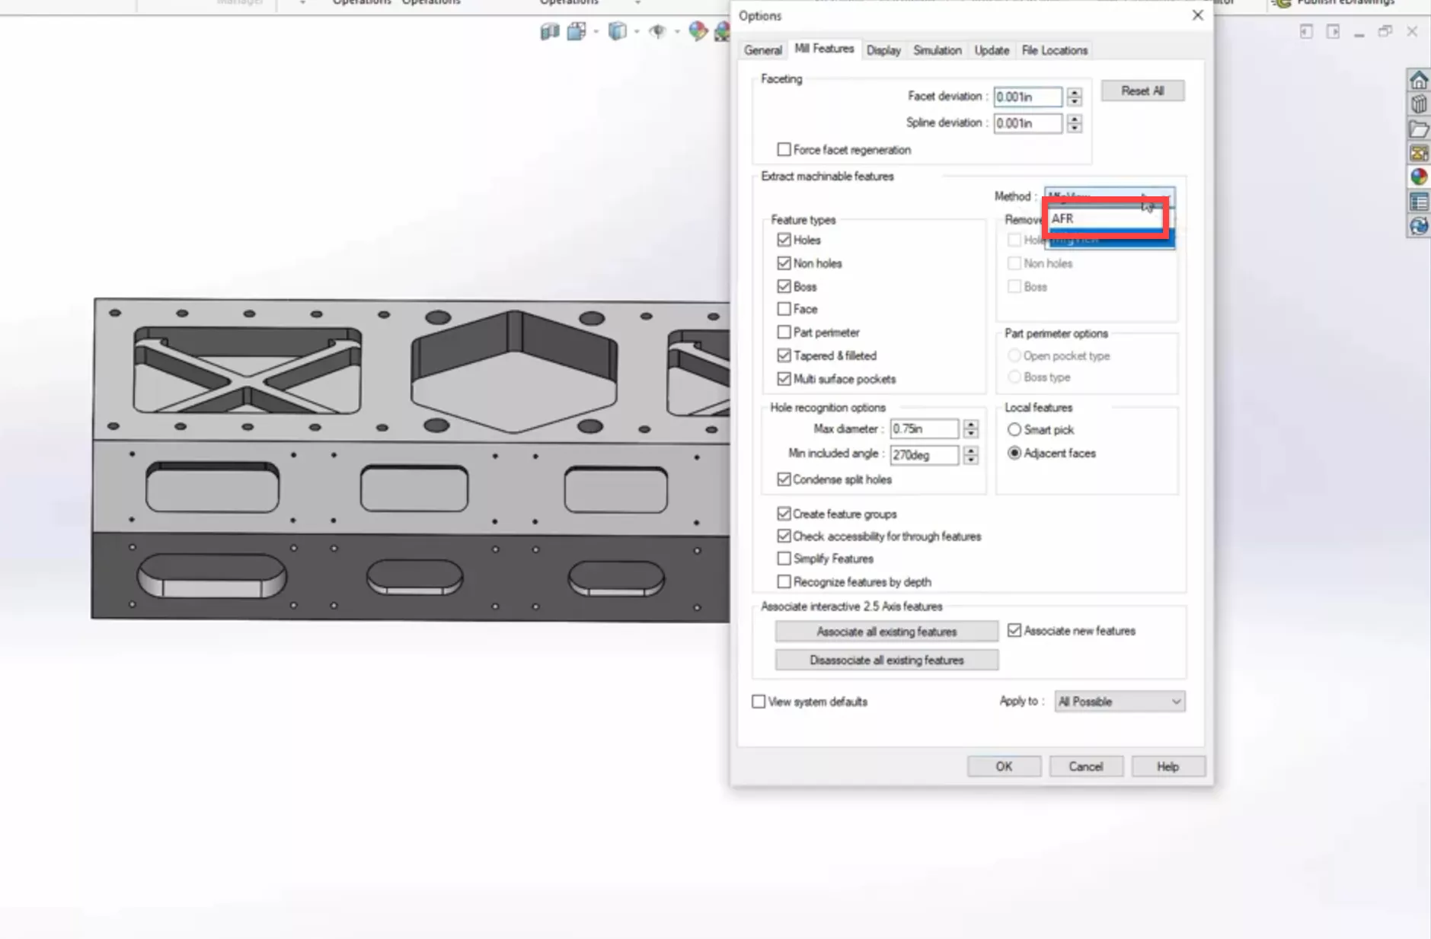Click the Spline deviation input field
Screen dimensions: 1431x939
(x=1027, y=123)
